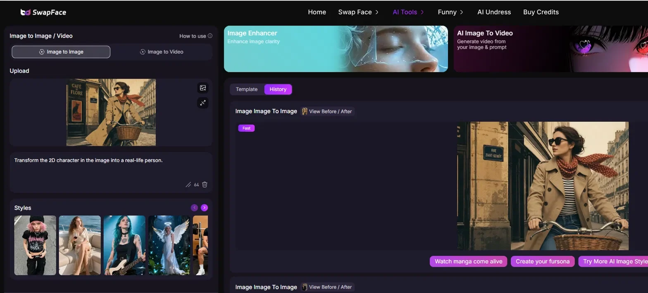The width and height of the screenshot is (648, 293).
Task: Select Image to Image mode
Action: click(61, 52)
